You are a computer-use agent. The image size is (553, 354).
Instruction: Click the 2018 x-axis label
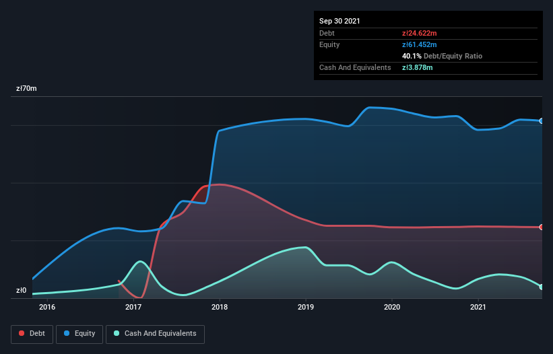tap(220, 307)
